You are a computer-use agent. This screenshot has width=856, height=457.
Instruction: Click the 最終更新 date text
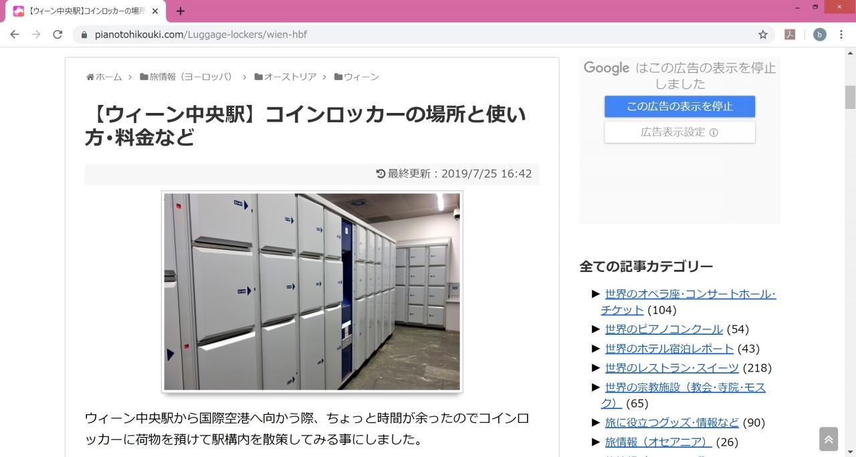pyautogui.click(x=454, y=174)
